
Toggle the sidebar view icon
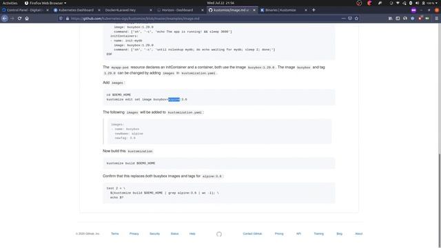click(398, 19)
